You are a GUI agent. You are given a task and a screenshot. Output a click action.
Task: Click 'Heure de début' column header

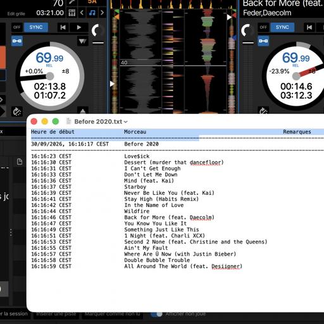point(53,132)
